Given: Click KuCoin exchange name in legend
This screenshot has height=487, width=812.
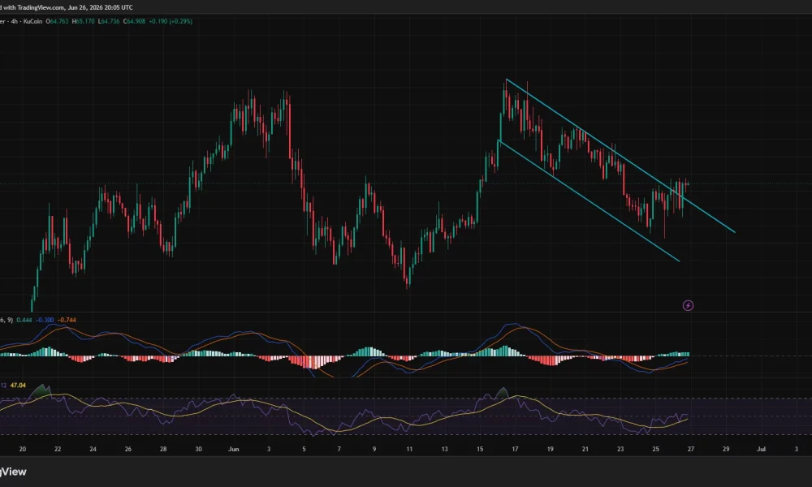Looking at the screenshot, I should point(32,21).
